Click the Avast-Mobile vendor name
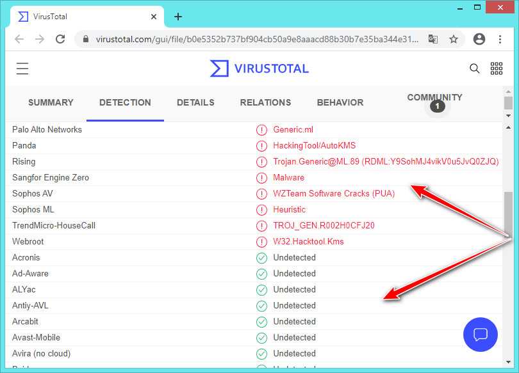This screenshot has height=373, width=519. pyautogui.click(x=36, y=337)
